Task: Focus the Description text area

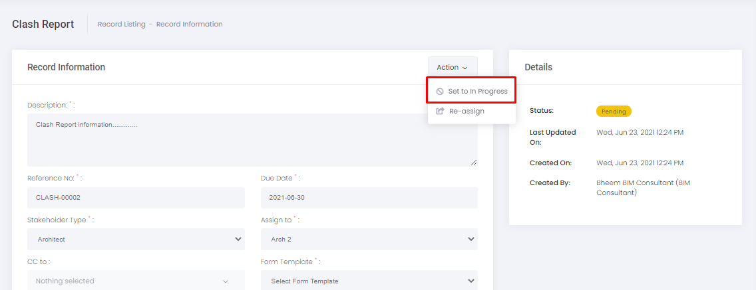Action: [x=252, y=139]
